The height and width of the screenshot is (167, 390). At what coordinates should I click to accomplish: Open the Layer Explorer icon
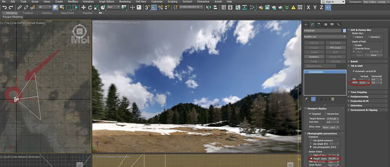point(230,7)
